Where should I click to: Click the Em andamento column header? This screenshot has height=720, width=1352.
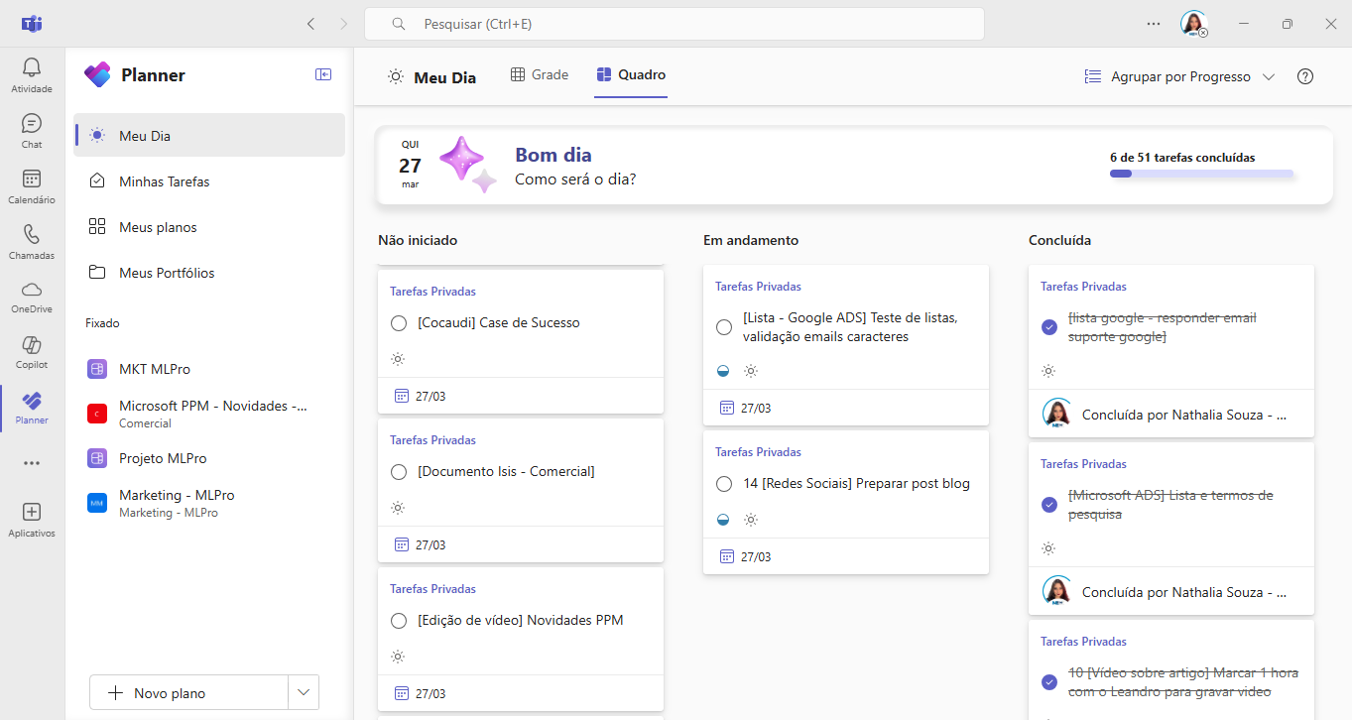(751, 240)
